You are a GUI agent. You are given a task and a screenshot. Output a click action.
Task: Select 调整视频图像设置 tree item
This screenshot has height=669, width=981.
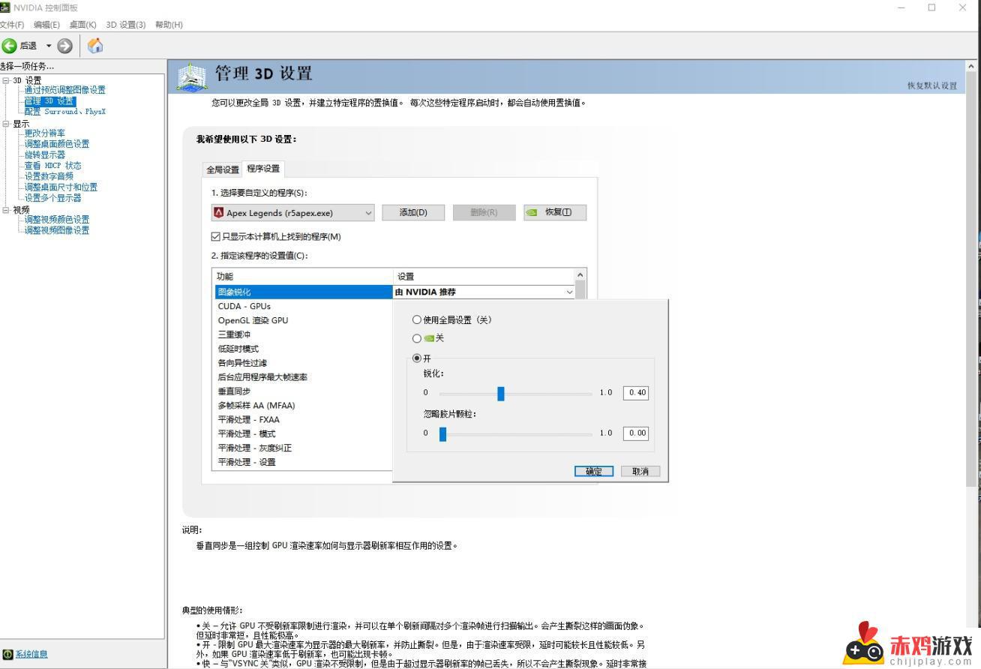56,230
